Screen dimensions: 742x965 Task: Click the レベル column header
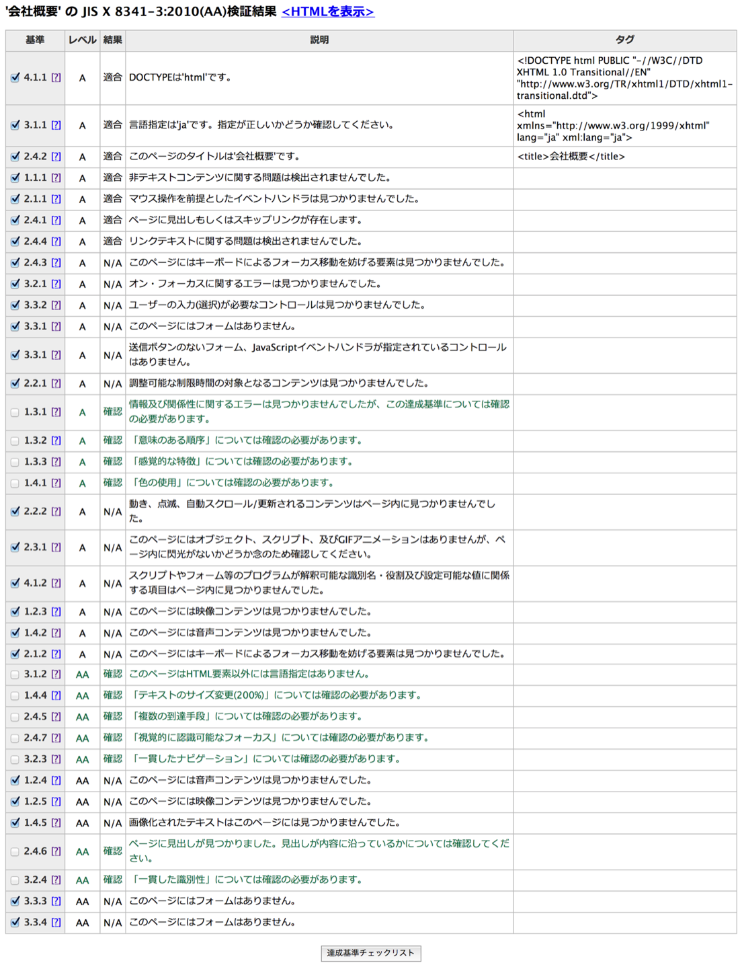(x=81, y=40)
